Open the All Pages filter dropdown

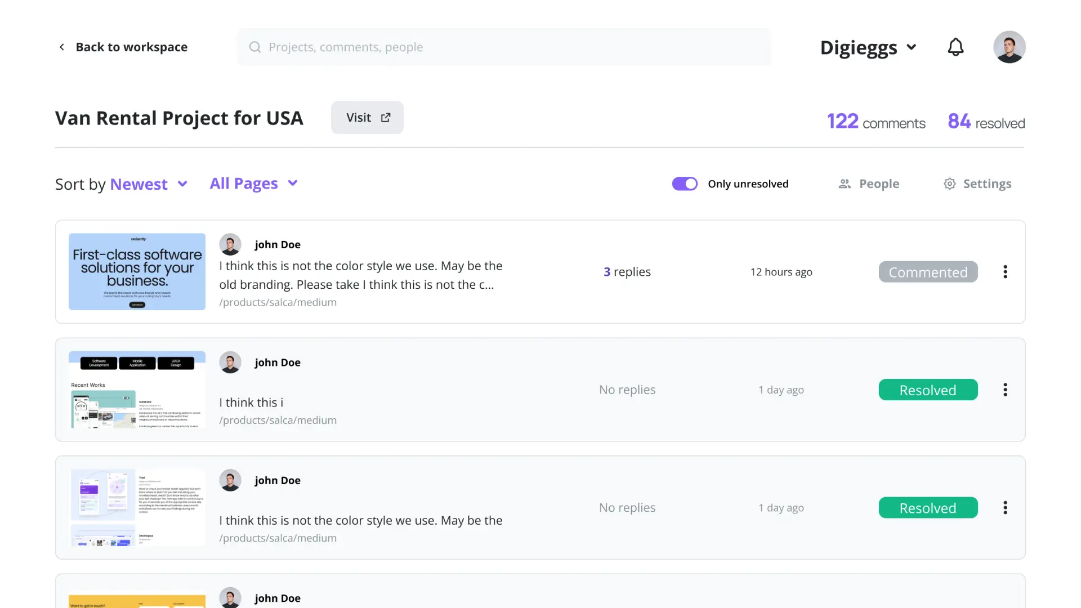[254, 184]
